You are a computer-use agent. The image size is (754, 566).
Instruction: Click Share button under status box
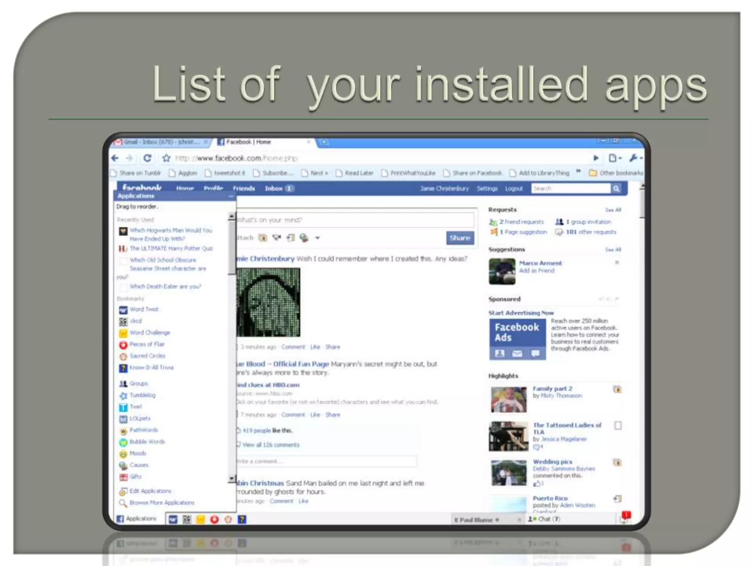click(460, 238)
